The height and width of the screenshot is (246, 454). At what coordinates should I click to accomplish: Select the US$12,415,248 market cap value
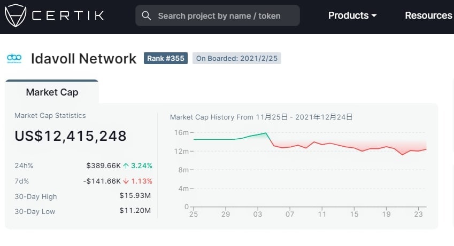tap(71, 136)
